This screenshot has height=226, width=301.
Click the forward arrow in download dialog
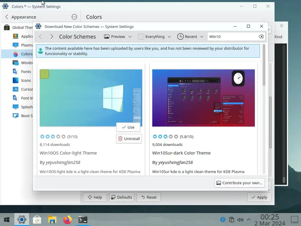(x=51, y=36)
